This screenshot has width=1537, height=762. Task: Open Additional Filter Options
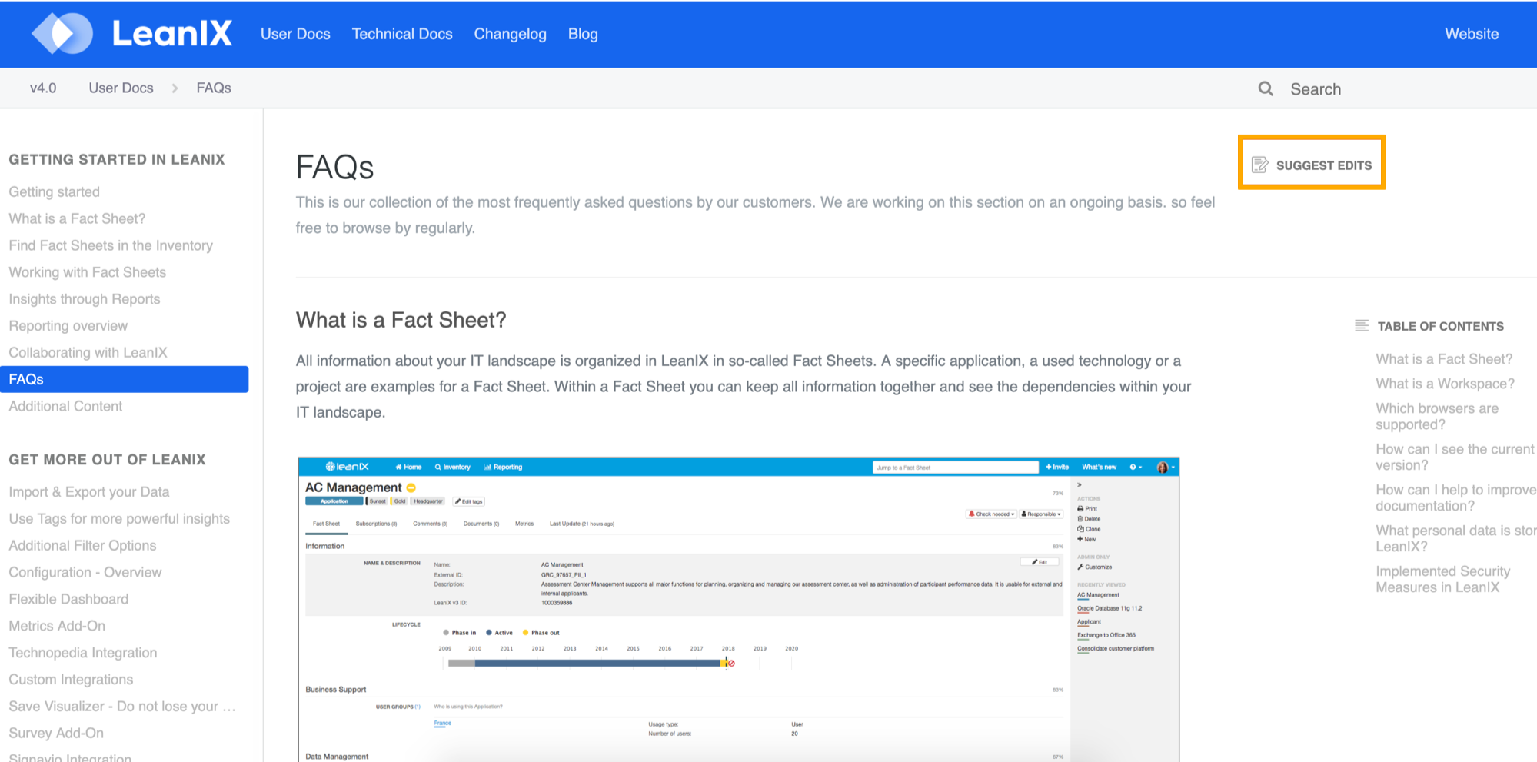coord(82,545)
